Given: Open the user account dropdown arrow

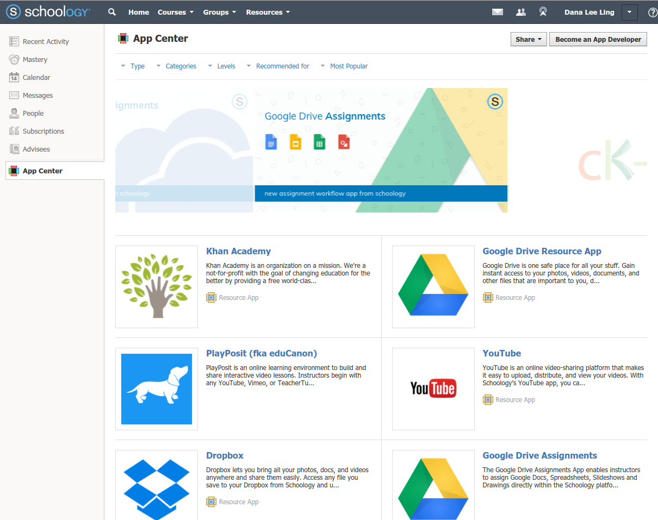Looking at the screenshot, I should click(629, 12).
